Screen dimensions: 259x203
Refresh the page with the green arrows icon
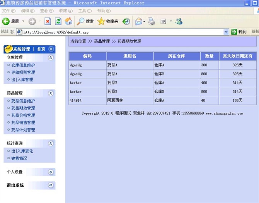point(58,21)
